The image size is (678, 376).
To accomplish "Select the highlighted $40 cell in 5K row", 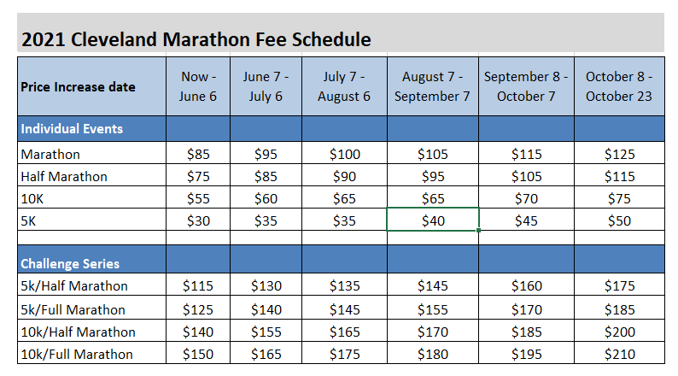I will [433, 220].
